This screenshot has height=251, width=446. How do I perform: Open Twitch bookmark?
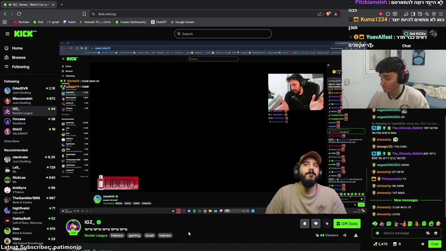pyautogui.click(x=69, y=22)
